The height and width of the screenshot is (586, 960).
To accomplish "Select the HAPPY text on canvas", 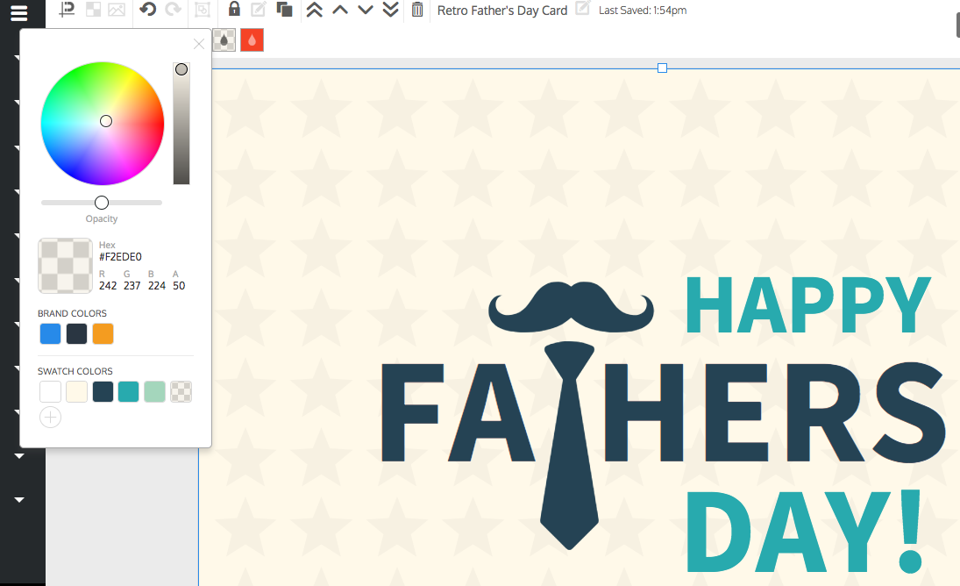I will [x=808, y=304].
